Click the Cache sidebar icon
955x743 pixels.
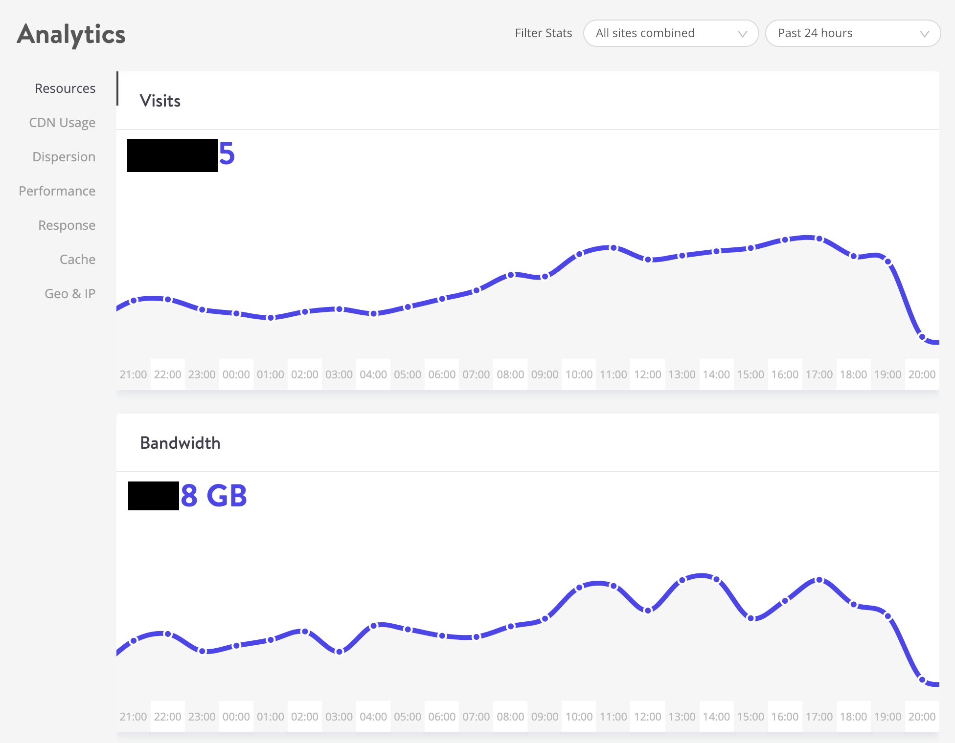pos(76,259)
